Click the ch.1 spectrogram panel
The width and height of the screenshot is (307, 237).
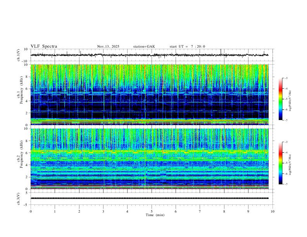[150, 94]
